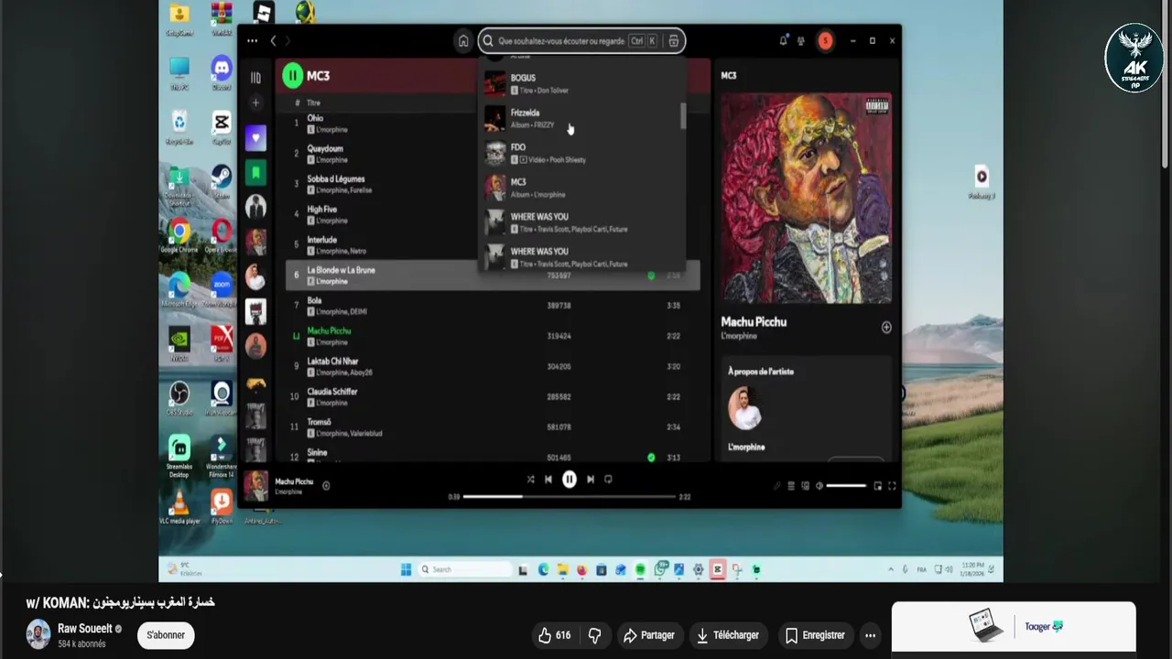Toggle the lyrics microphone icon

point(776,486)
